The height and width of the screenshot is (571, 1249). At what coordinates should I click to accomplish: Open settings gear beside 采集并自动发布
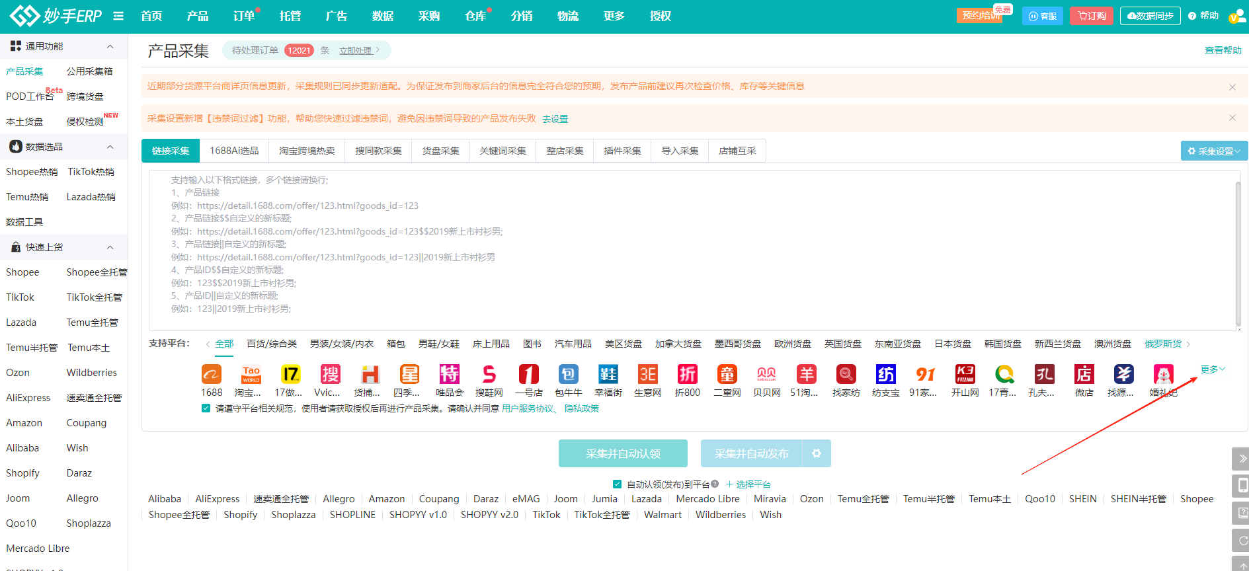[x=817, y=453]
